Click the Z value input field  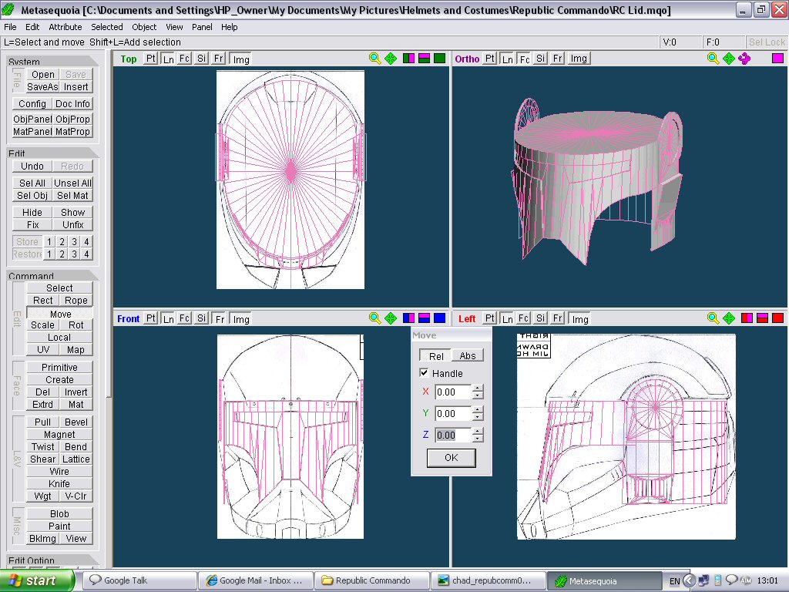point(453,435)
